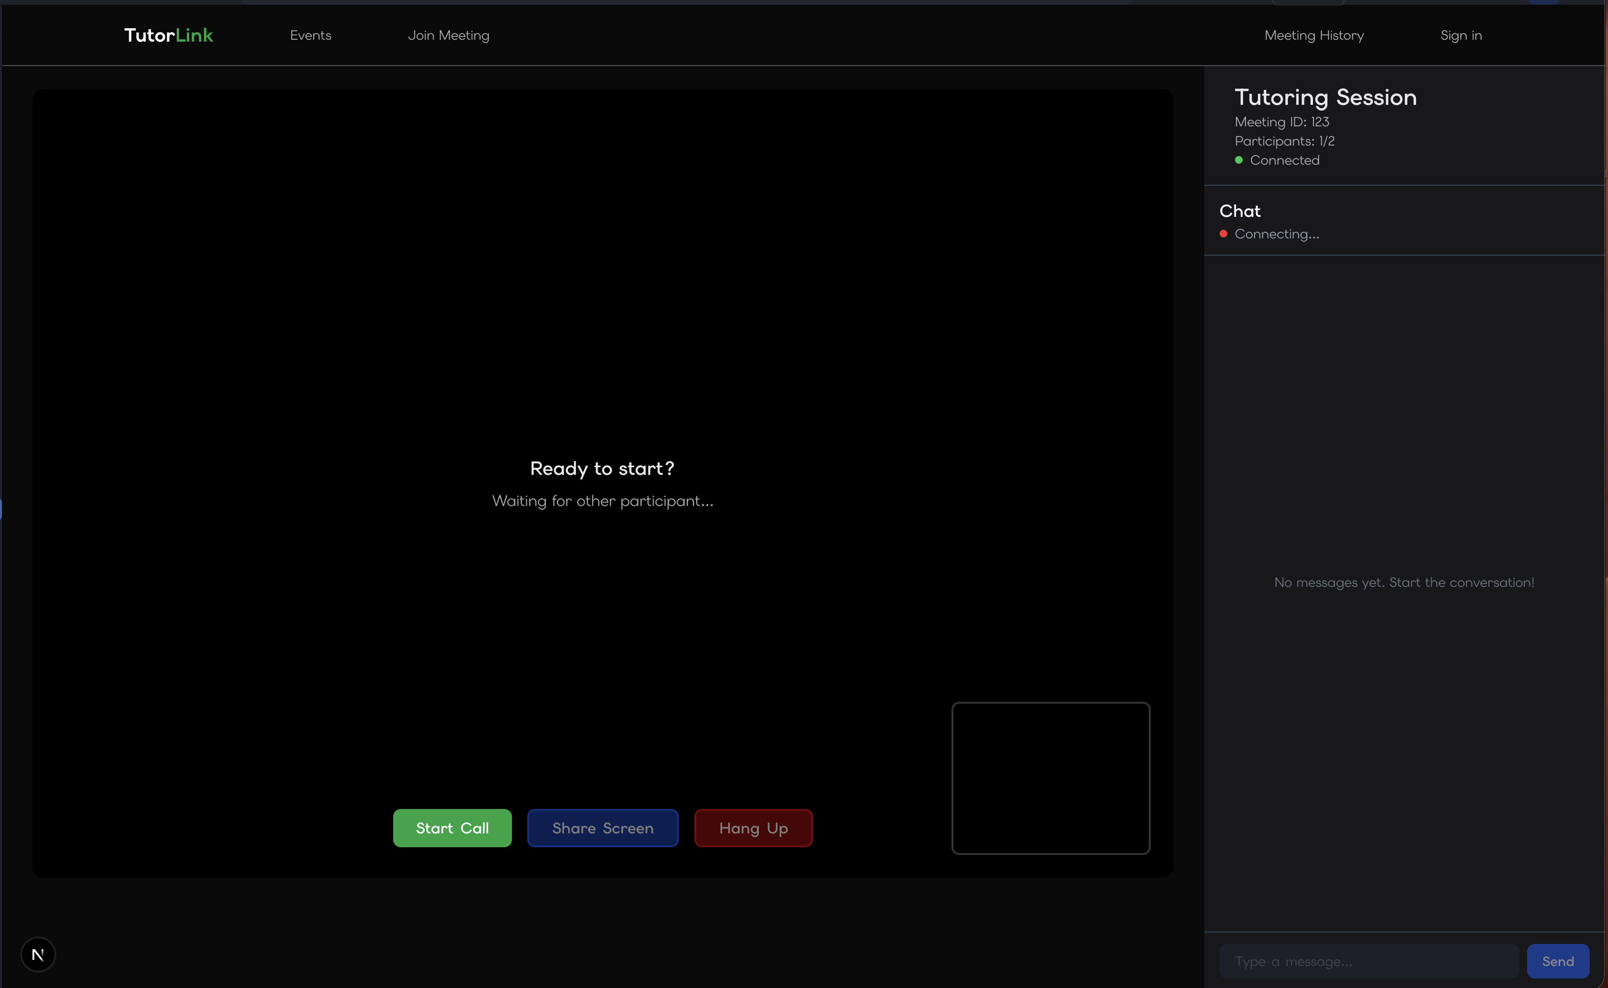
Task: Click the green Connected status dot
Action: 1238,160
